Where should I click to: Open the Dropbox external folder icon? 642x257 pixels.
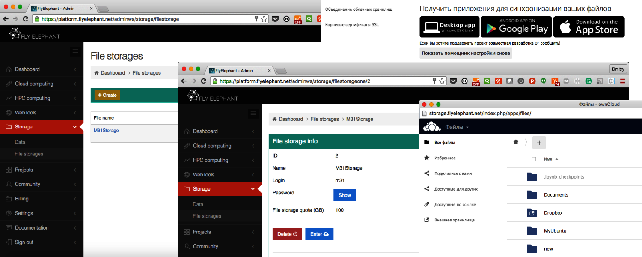pos(532,213)
